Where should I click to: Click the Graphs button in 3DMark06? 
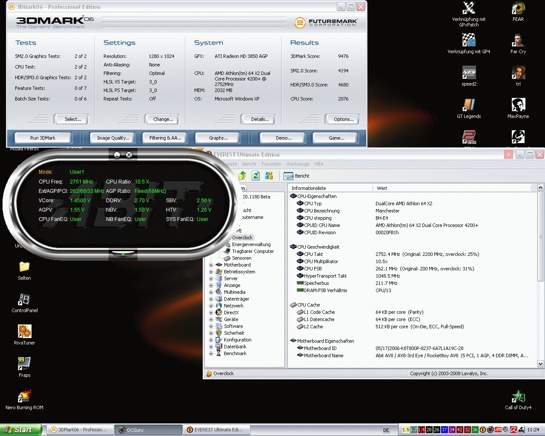click(218, 138)
